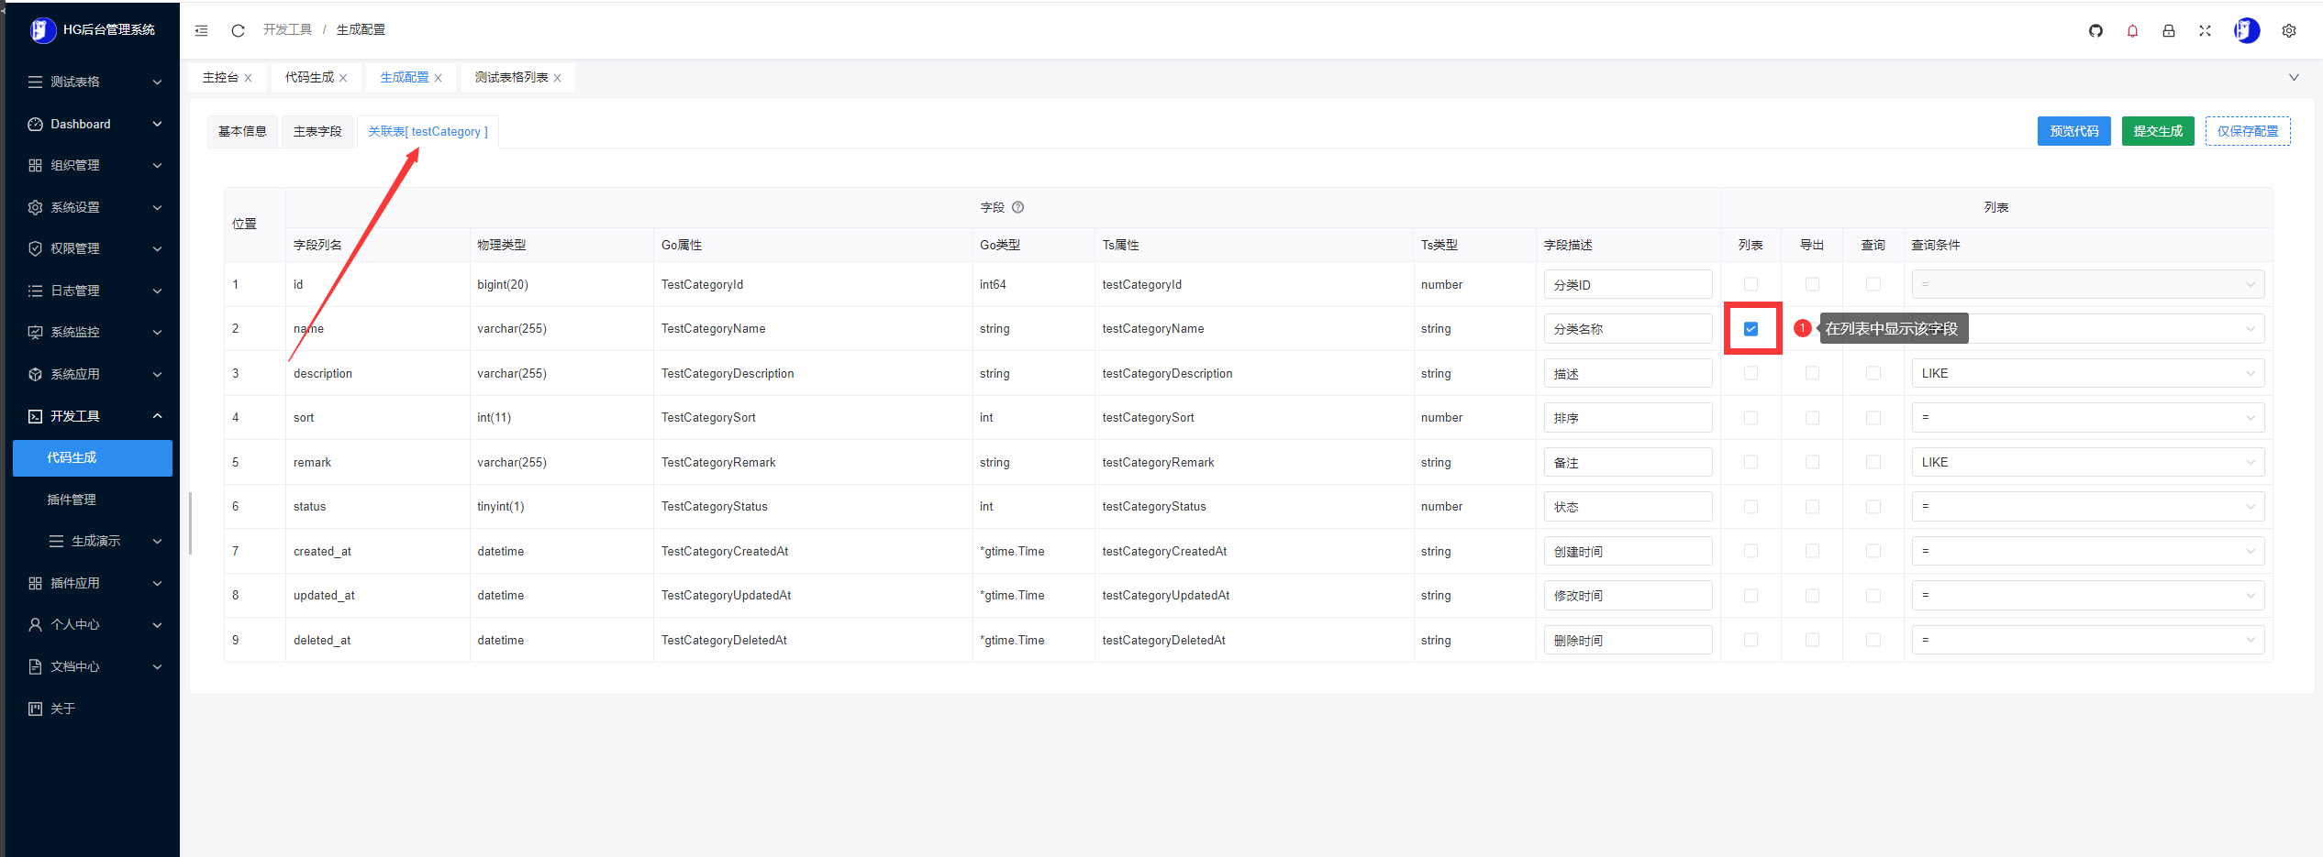Click the 预览代码 button

2073,131
